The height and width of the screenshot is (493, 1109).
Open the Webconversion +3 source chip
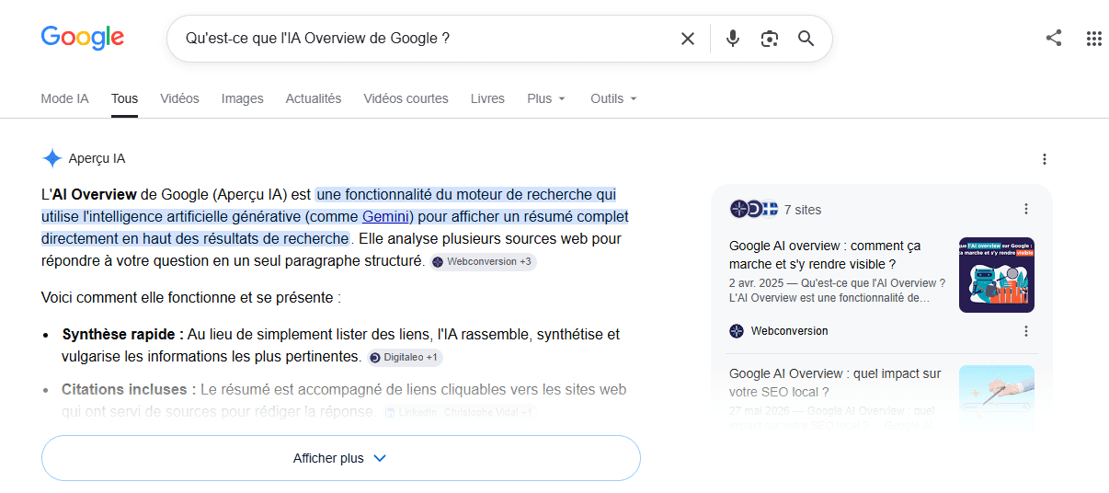point(482,262)
